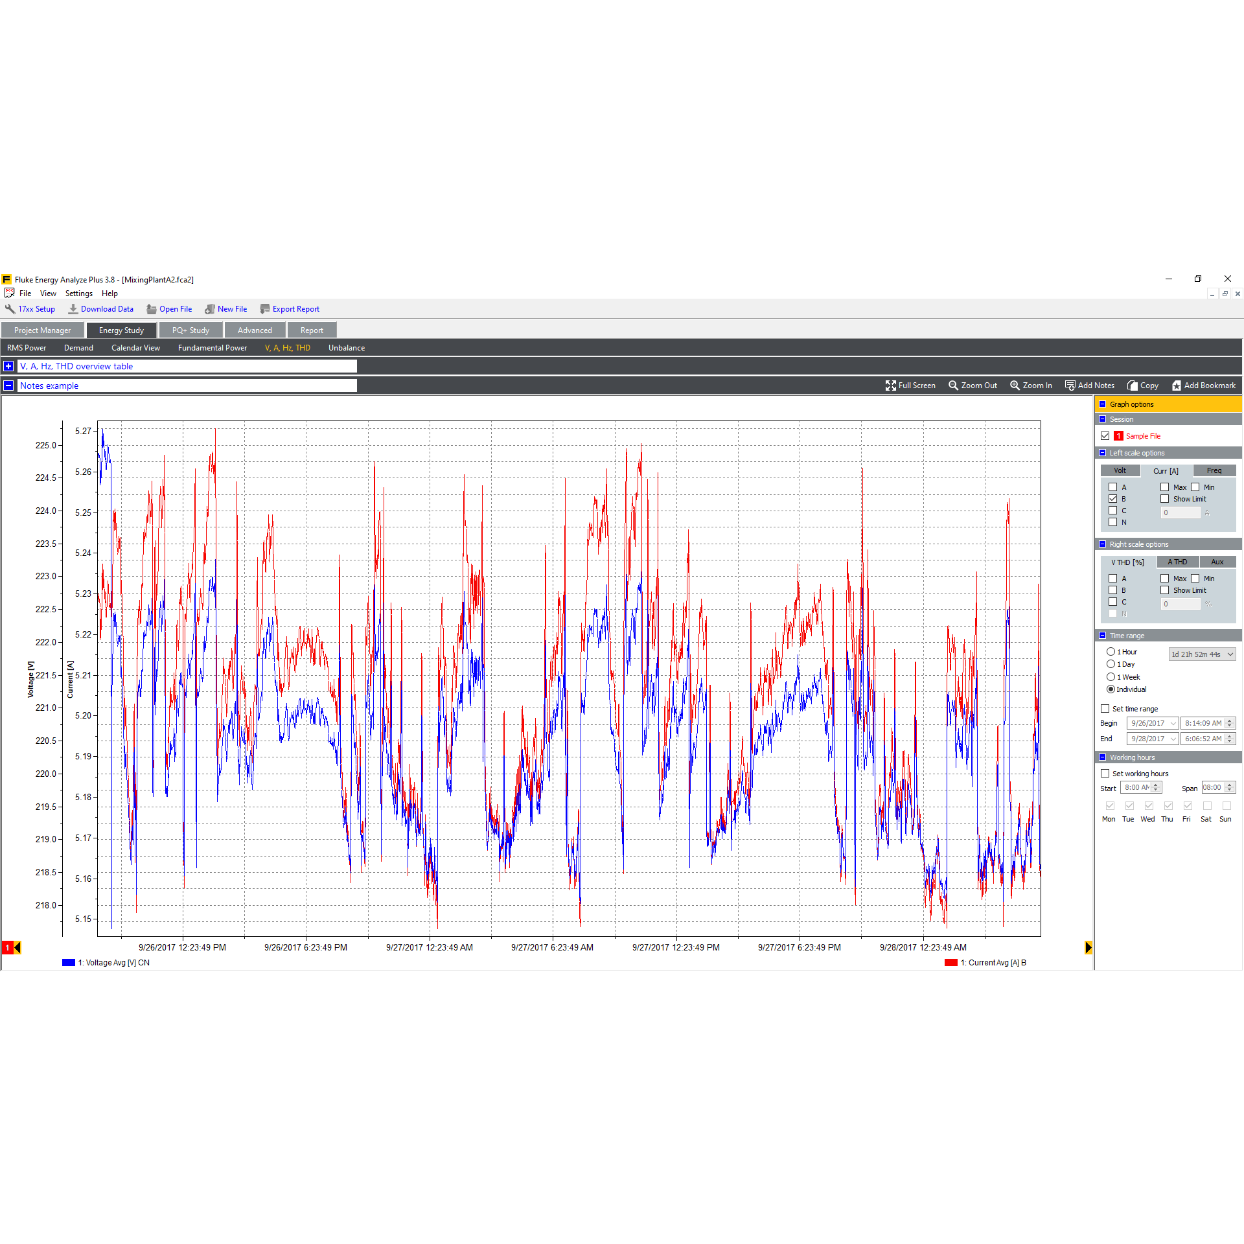The height and width of the screenshot is (1244, 1244).
Task: Click Add Bookmark star icon
Action: (x=1177, y=386)
